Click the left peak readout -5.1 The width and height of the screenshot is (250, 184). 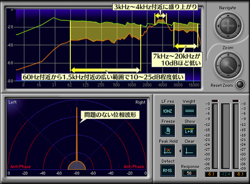(x=211, y=174)
